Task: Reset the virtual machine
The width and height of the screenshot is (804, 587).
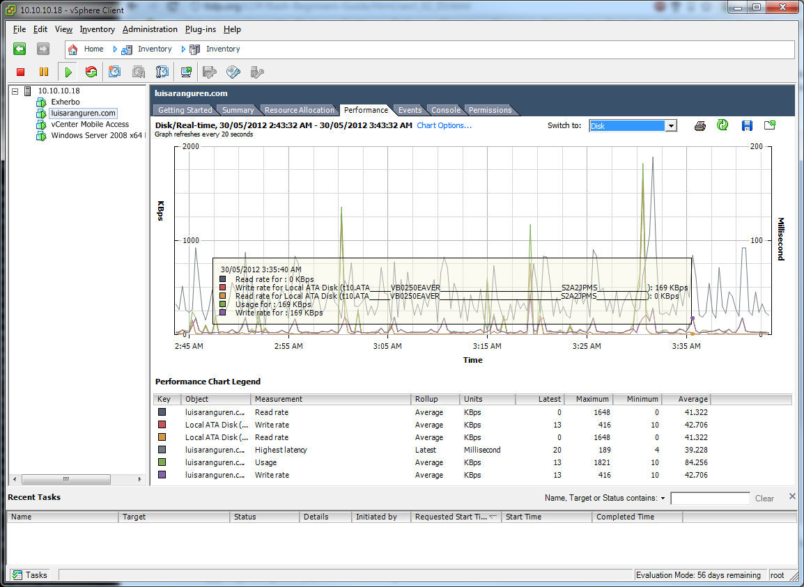Action: (x=91, y=72)
